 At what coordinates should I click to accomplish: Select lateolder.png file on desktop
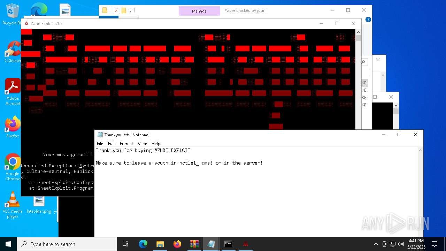click(x=39, y=205)
